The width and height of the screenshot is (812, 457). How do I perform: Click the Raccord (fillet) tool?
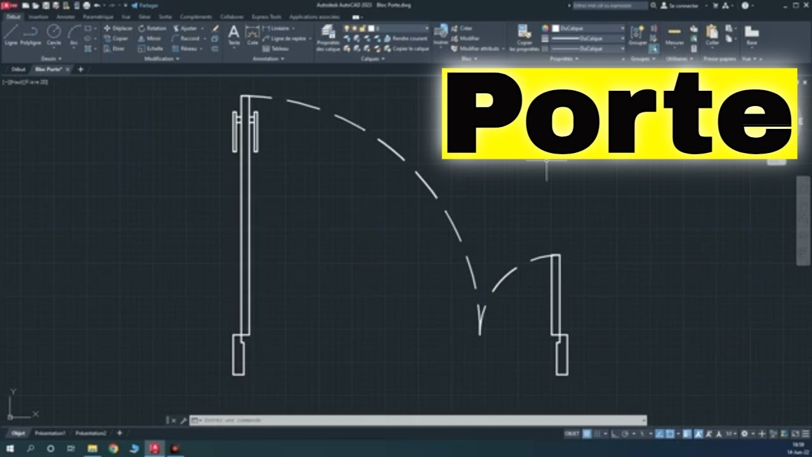(x=186, y=38)
